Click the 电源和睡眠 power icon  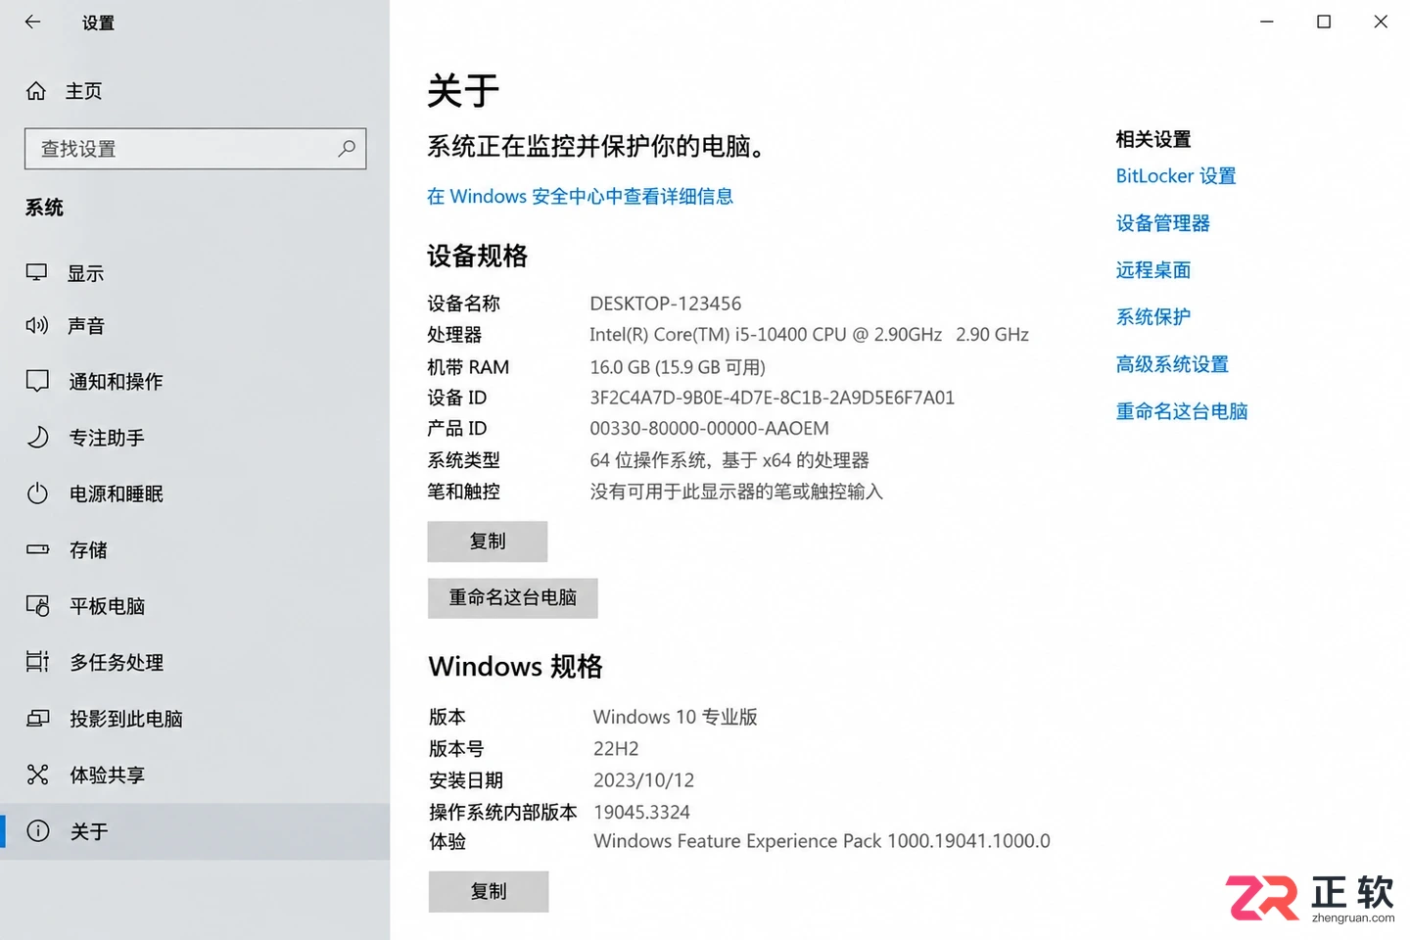pyautogui.click(x=37, y=493)
